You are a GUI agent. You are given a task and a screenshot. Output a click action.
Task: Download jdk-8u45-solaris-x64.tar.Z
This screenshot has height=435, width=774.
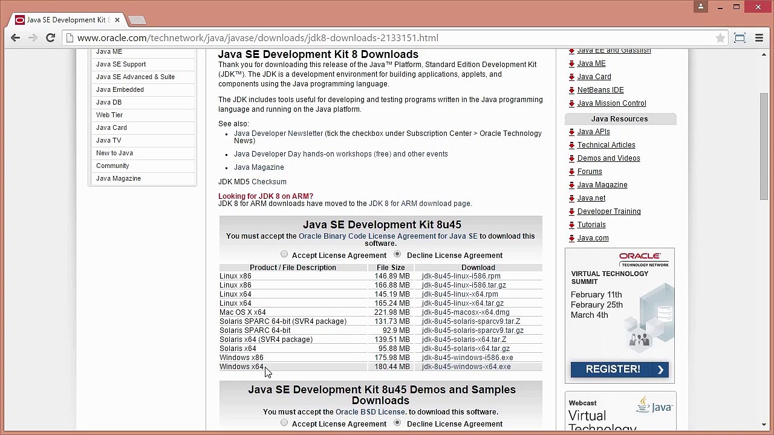[x=464, y=340]
